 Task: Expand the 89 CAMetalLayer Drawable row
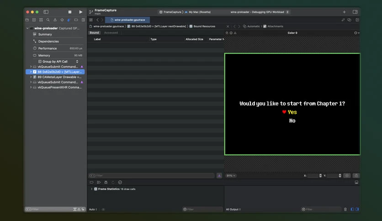tap(31, 77)
